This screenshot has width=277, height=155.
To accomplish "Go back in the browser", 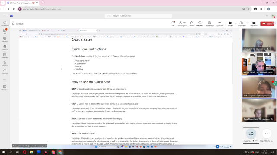I will click(3, 9).
